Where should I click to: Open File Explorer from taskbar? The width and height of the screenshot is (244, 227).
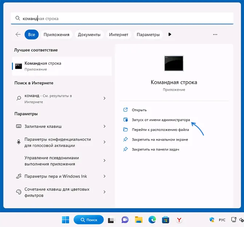[139, 220]
